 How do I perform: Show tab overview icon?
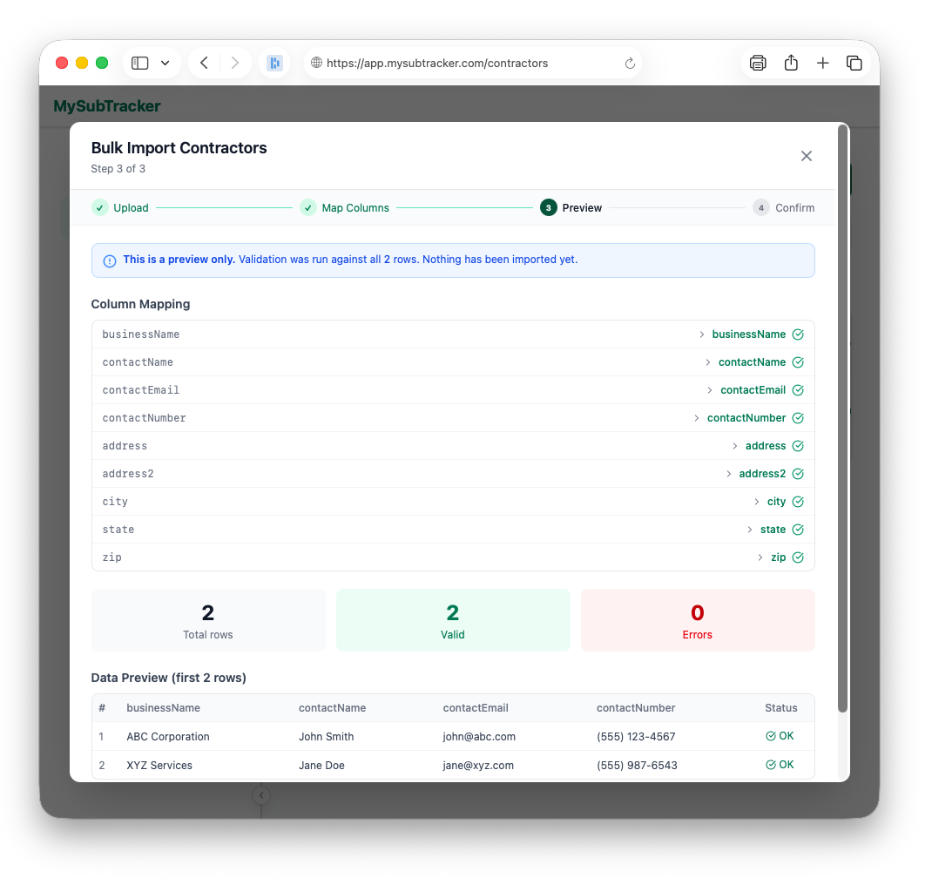854,63
